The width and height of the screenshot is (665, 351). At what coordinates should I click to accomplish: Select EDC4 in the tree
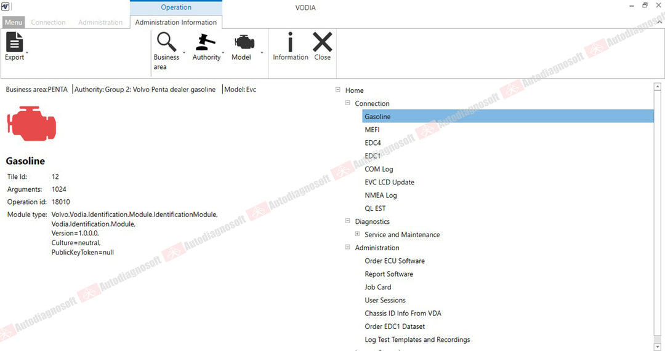pos(373,143)
